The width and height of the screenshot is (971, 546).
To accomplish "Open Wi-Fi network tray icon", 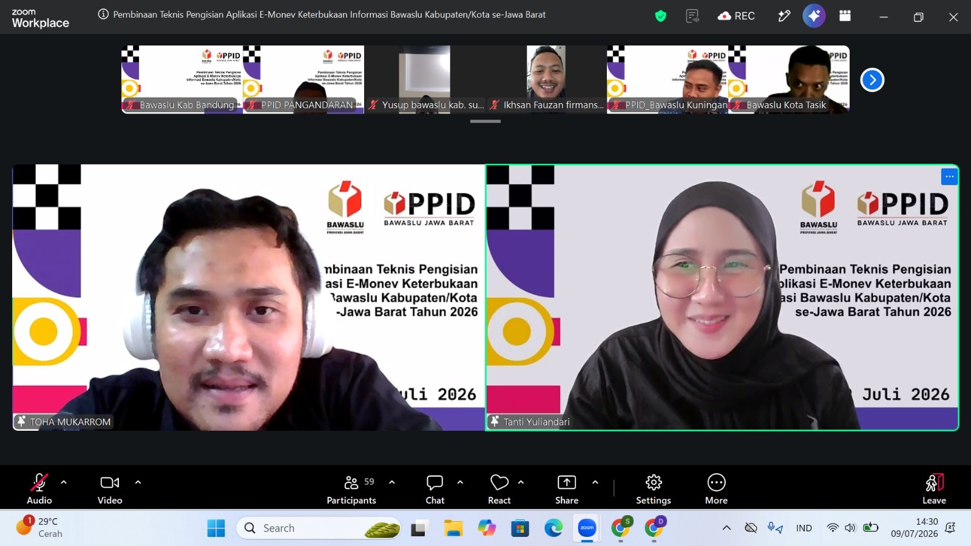I will 833,528.
